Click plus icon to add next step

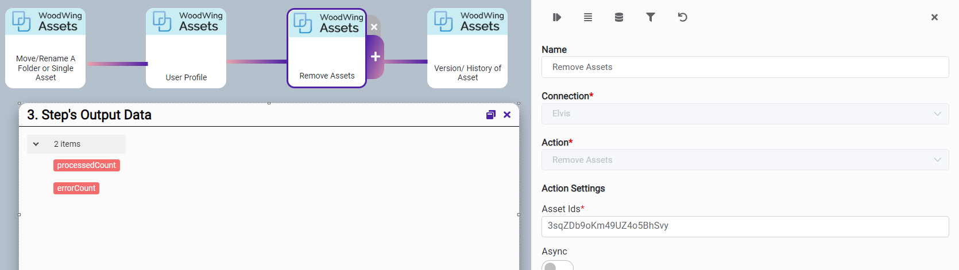tap(375, 57)
